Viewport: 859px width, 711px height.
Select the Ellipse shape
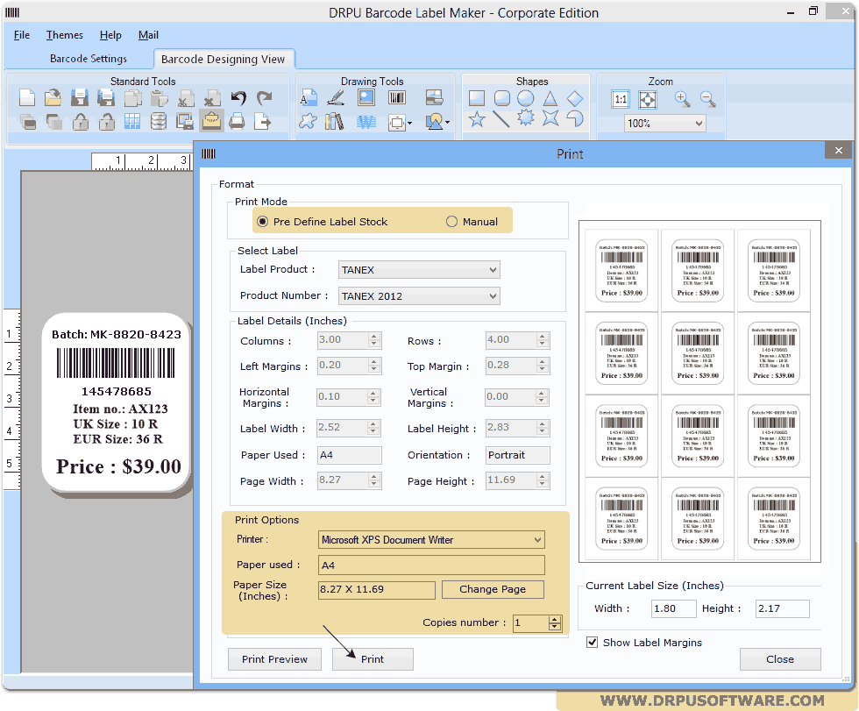pos(525,98)
